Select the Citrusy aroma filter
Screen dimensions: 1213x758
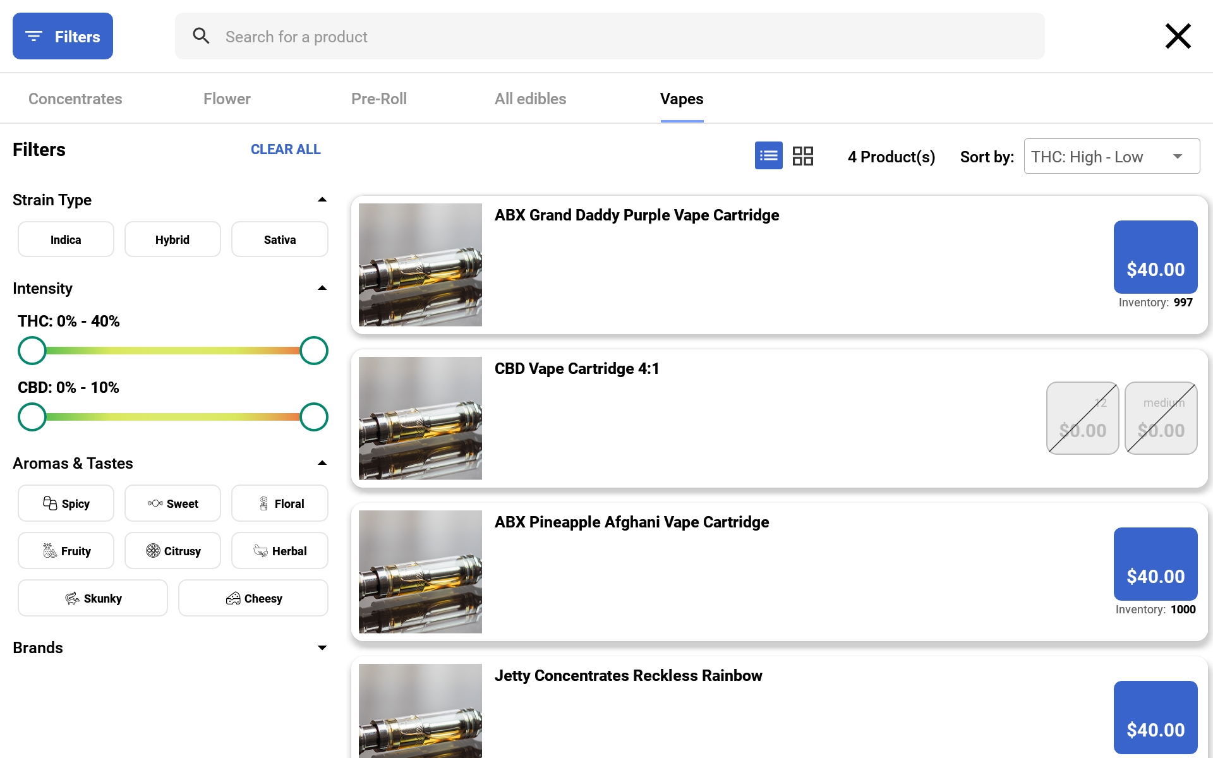point(172,551)
